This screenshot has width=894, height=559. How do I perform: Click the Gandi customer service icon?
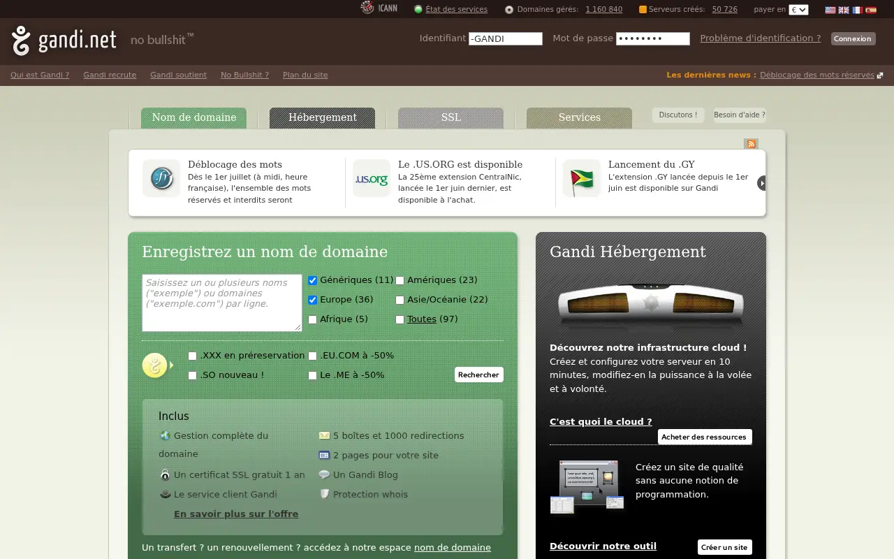[x=165, y=494]
